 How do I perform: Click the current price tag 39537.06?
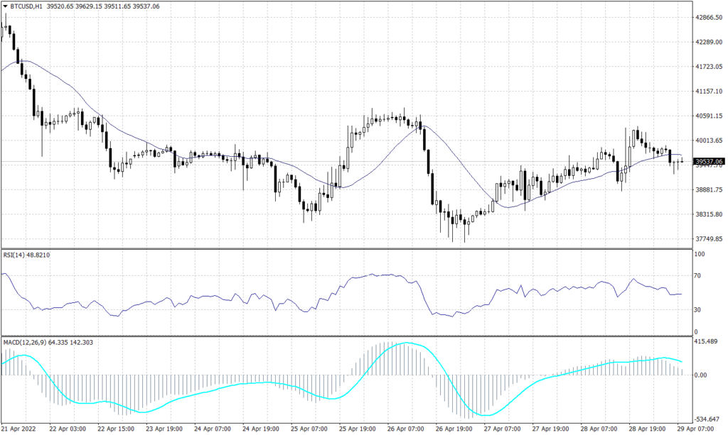(709, 162)
